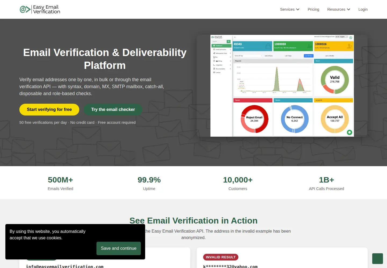Click the Email Verification & Deliverability Platform heading

[x=105, y=59]
